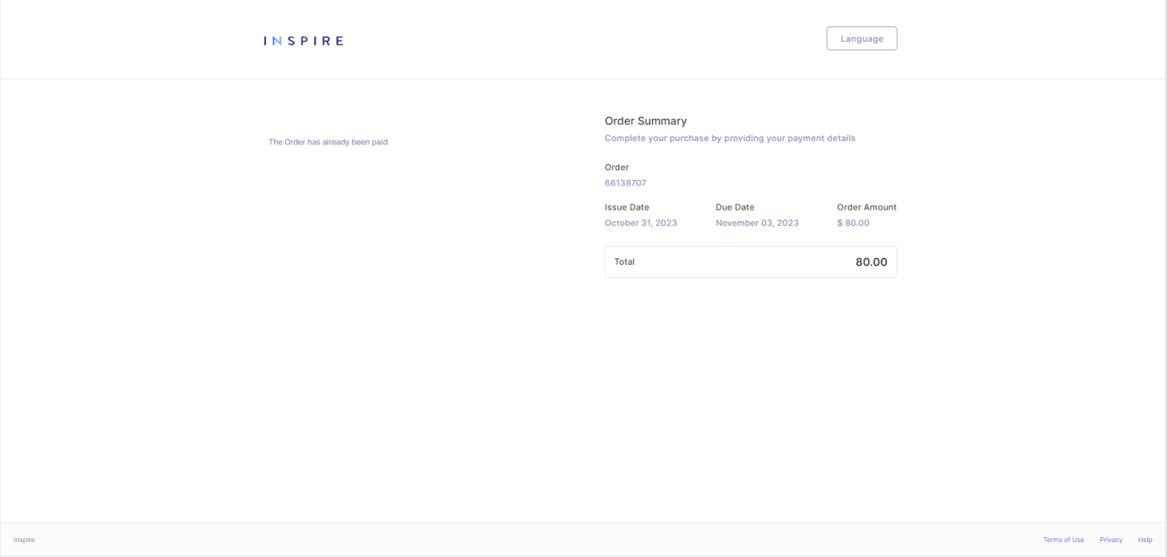Open the Language selector button
The height and width of the screenshot is (557, 1167).
(x=861, y=39)
